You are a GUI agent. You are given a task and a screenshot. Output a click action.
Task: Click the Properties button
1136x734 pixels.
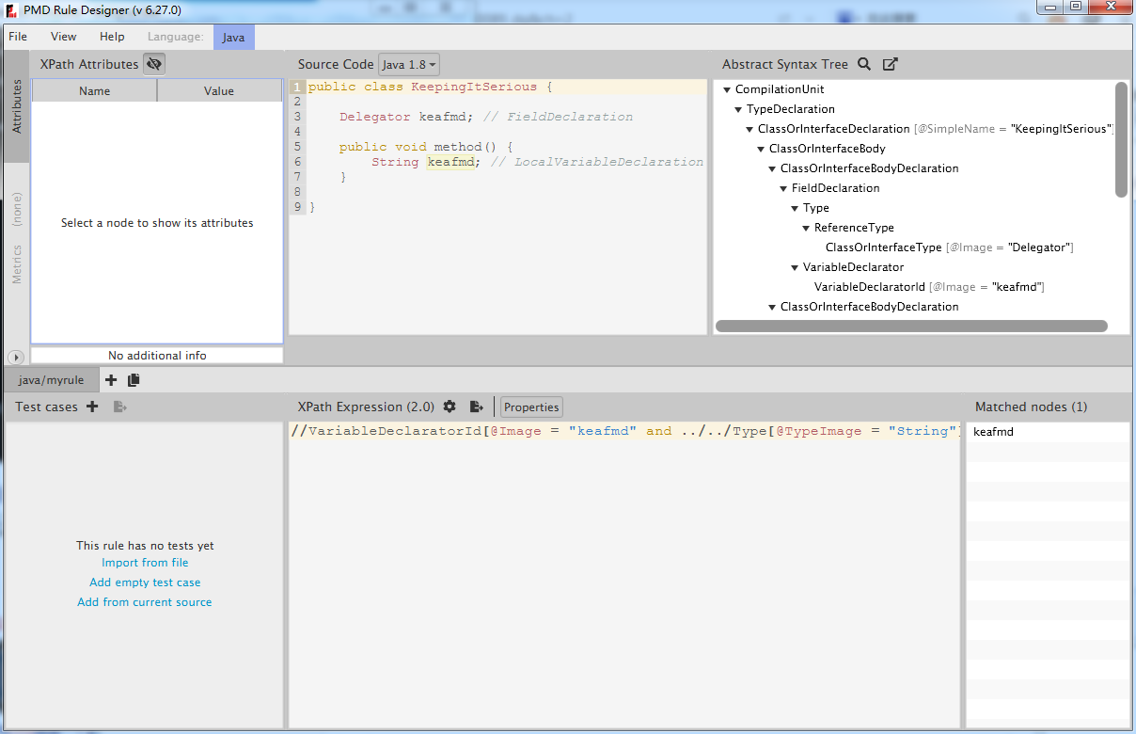click(x=531, y=407)
